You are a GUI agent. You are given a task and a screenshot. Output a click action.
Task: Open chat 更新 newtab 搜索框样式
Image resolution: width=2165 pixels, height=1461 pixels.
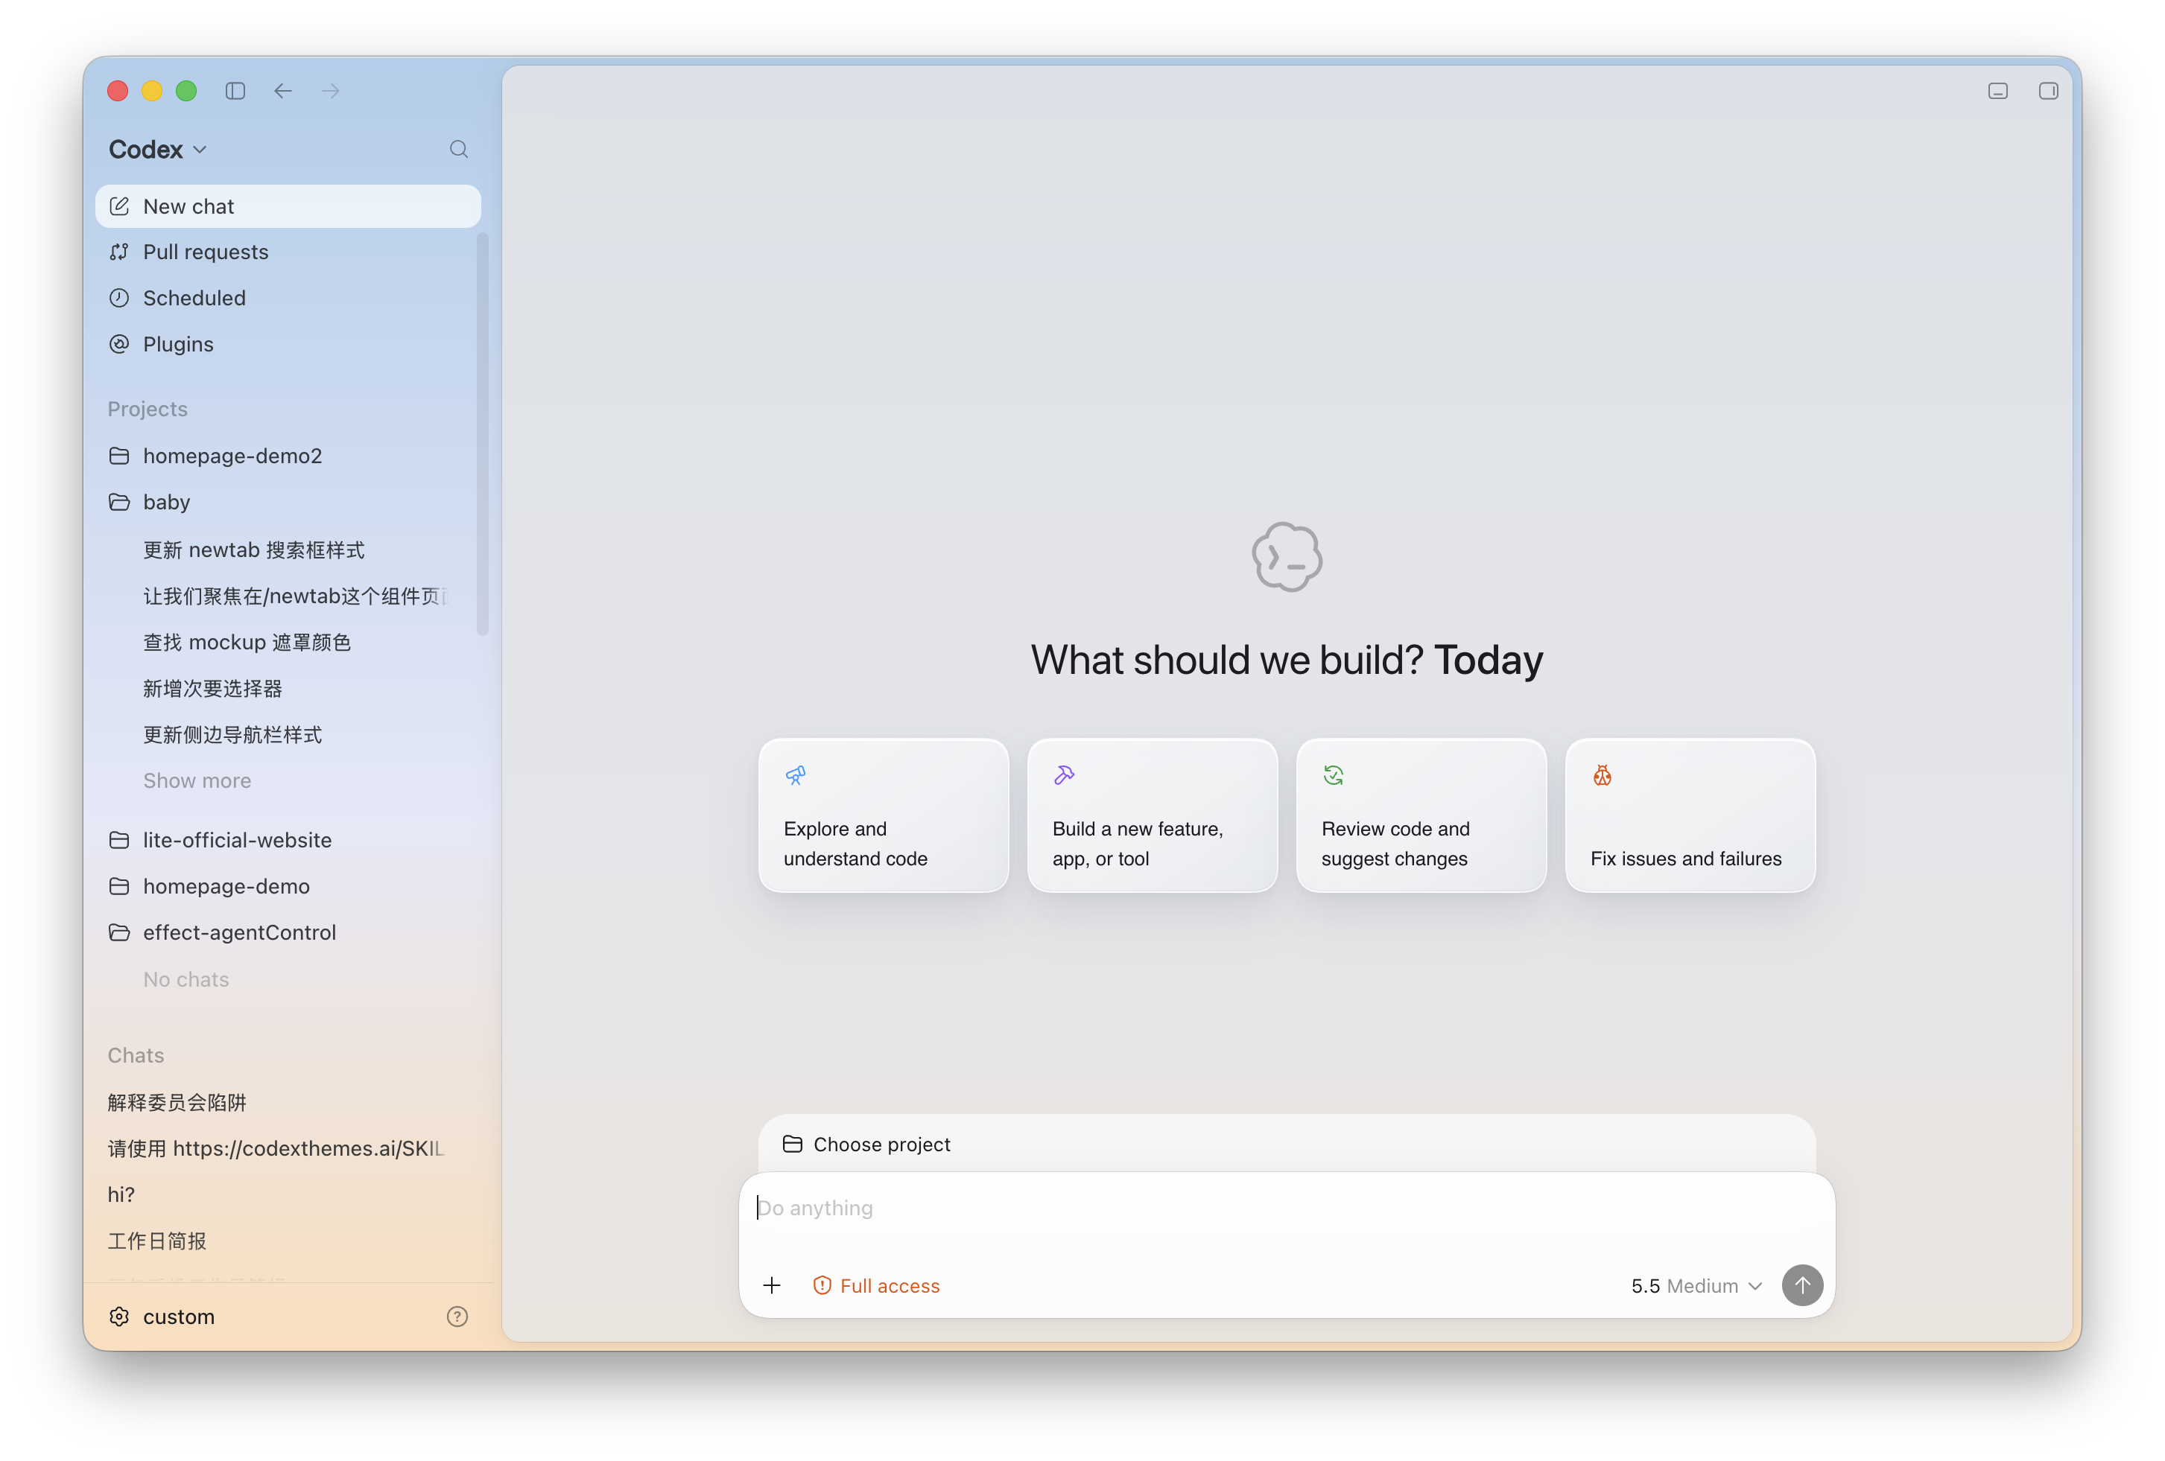(x=288, y=550)
